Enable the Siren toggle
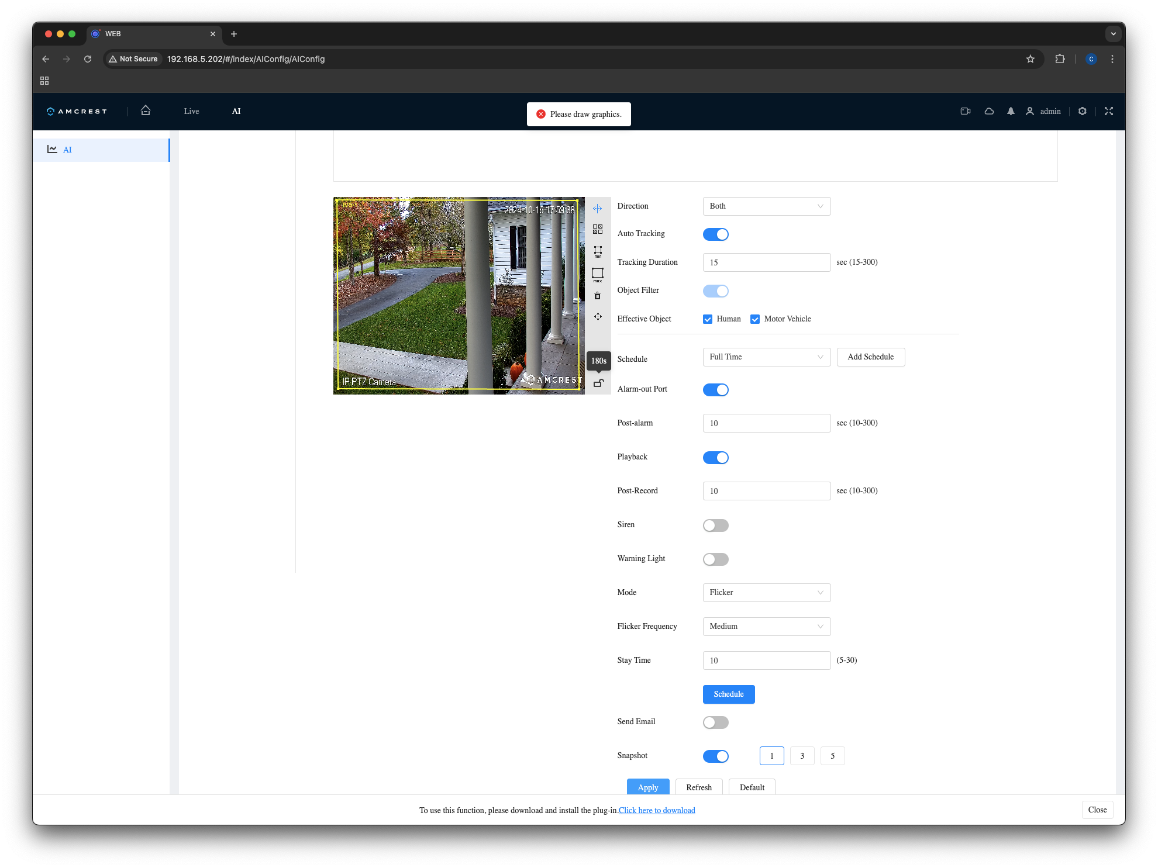 click(x=716, y=525)
